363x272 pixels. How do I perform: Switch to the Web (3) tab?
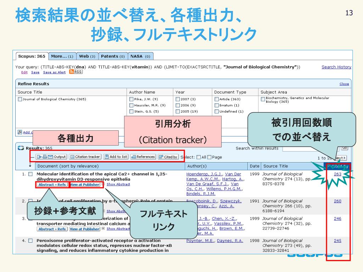pyautogui.click(x=87, y=56)
